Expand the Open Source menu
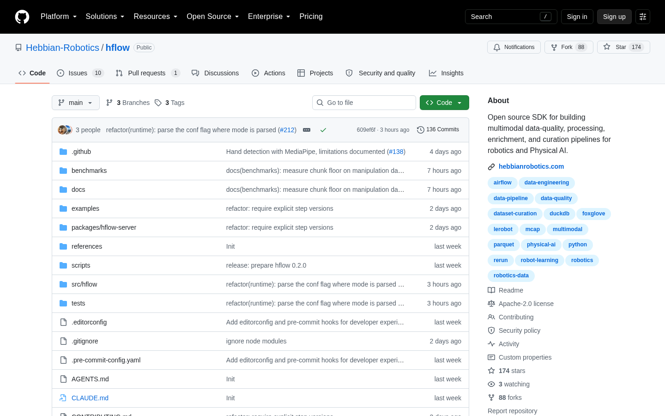 (213, 17)
